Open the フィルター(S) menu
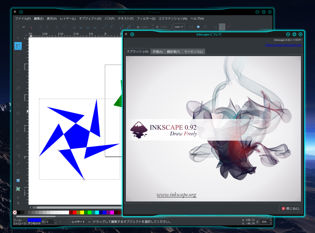315x233 pixels. [146, 18]
